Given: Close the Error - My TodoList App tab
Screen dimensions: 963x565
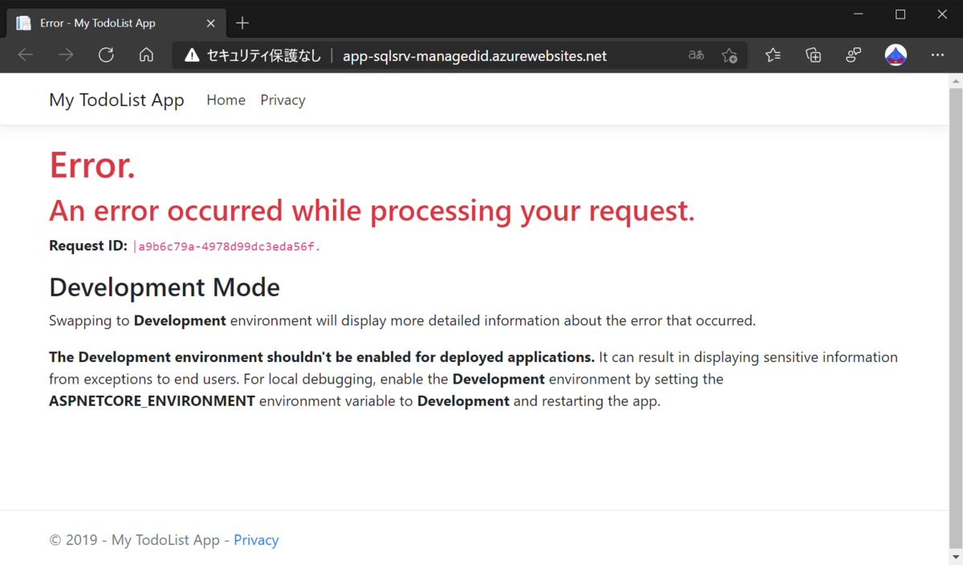Looking at the screenshot, I should (x=211, y=22).
